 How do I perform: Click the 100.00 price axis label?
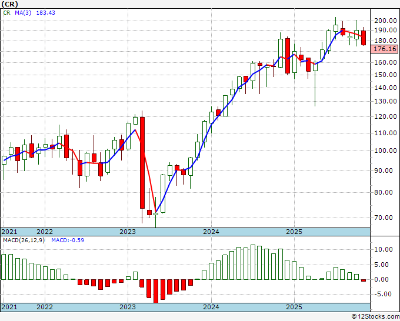point(385,151)
